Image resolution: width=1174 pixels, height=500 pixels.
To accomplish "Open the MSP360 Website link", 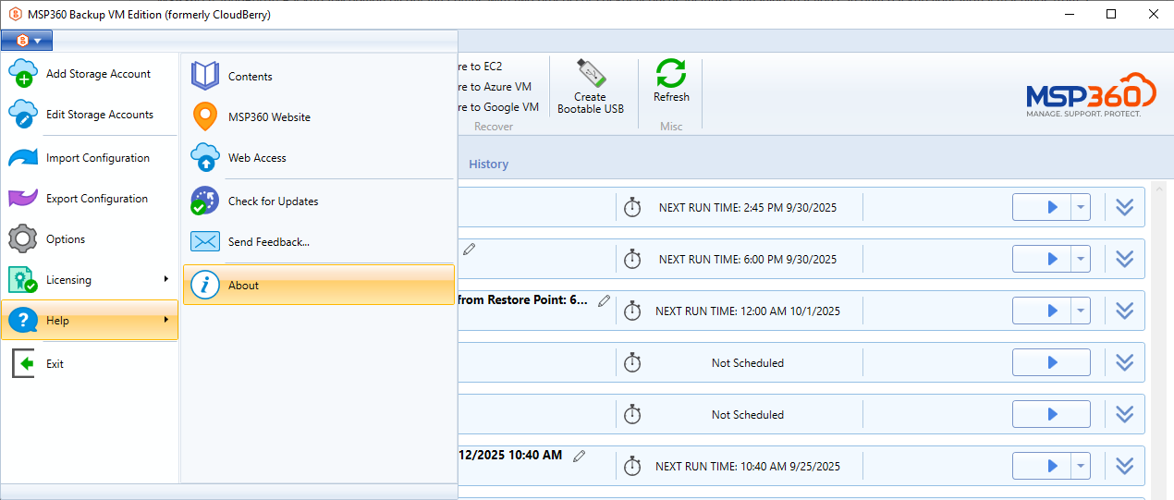I will coord(268,117).
